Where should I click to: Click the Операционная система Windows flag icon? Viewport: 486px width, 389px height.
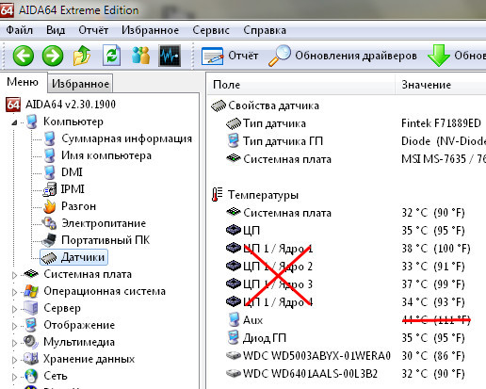point(31,291)
